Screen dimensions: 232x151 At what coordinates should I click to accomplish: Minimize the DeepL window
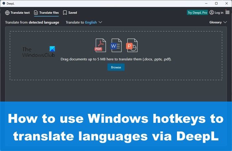[x=206, y=3]
